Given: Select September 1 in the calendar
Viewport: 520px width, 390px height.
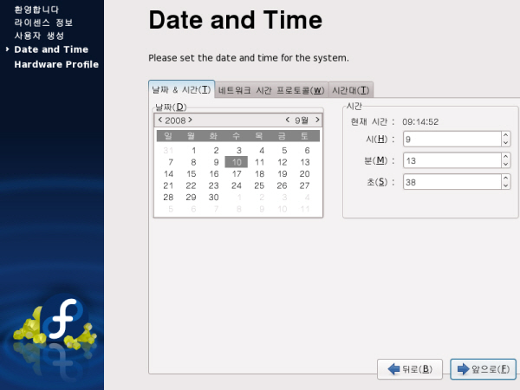Looking at the screenshot, I should (x=193, y=151).
